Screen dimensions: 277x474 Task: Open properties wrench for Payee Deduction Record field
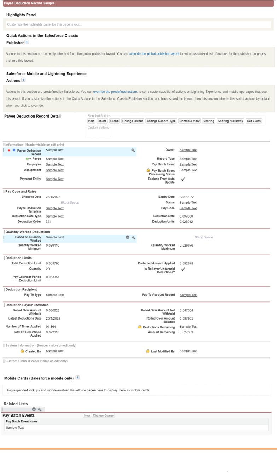(133, 151)
